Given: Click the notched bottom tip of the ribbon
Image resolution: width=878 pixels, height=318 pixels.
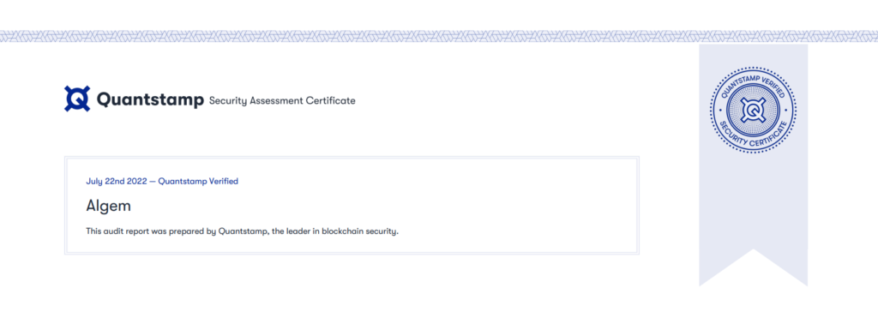Looking at the screenshot, I should click(753, 267).
